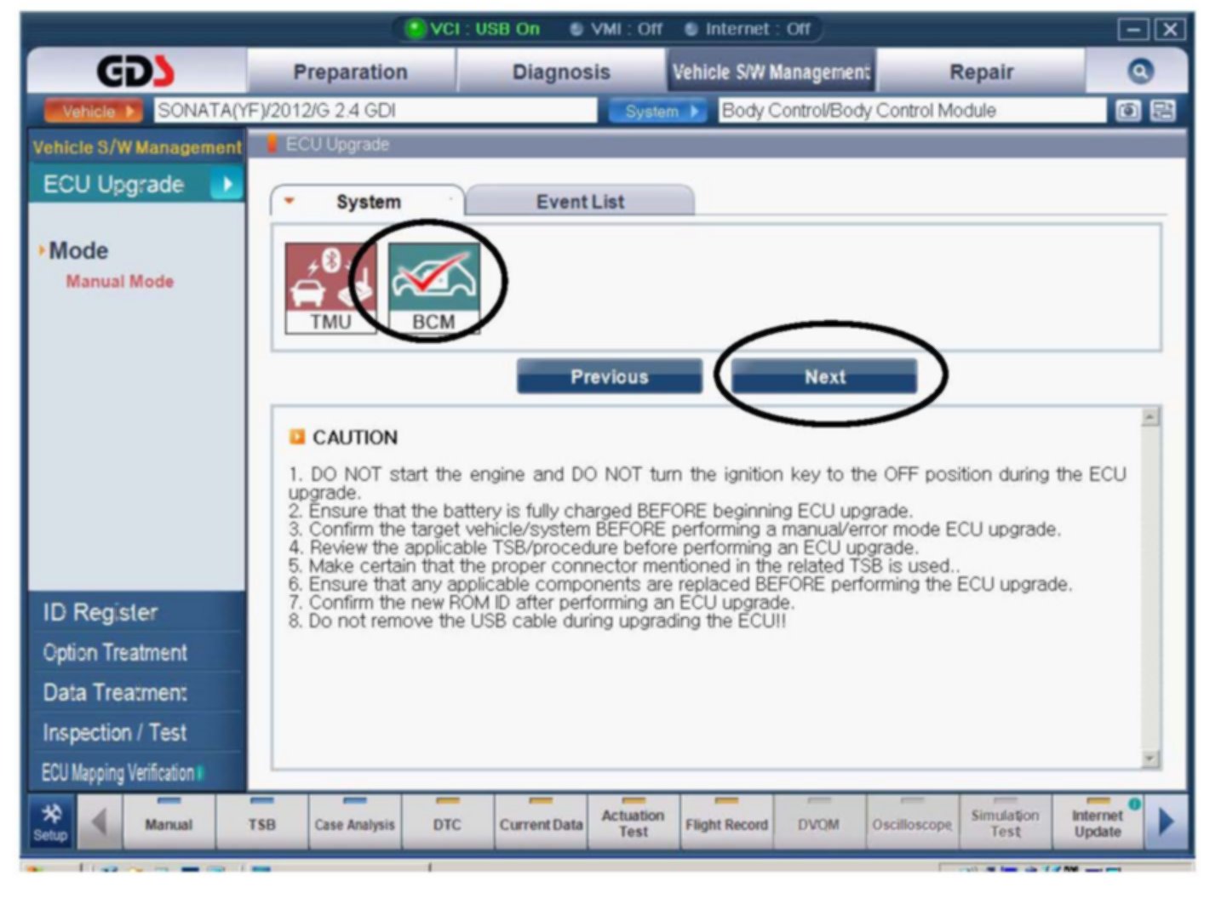The width and height of the screenshot is (1227, 910).
Task: Click the Next button
Action: [824, 376]
